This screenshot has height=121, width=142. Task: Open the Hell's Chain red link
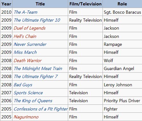pyautogui.click(x=25, y=36)
